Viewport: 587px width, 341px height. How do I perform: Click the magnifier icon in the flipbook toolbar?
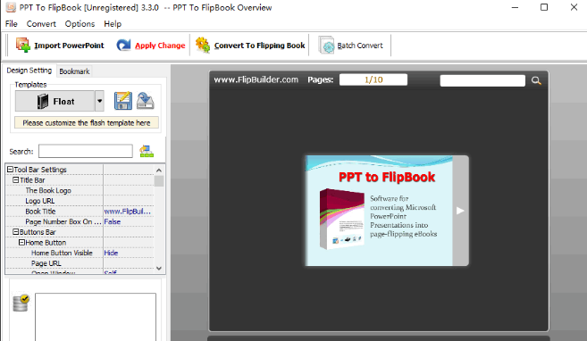click(536, 80)
